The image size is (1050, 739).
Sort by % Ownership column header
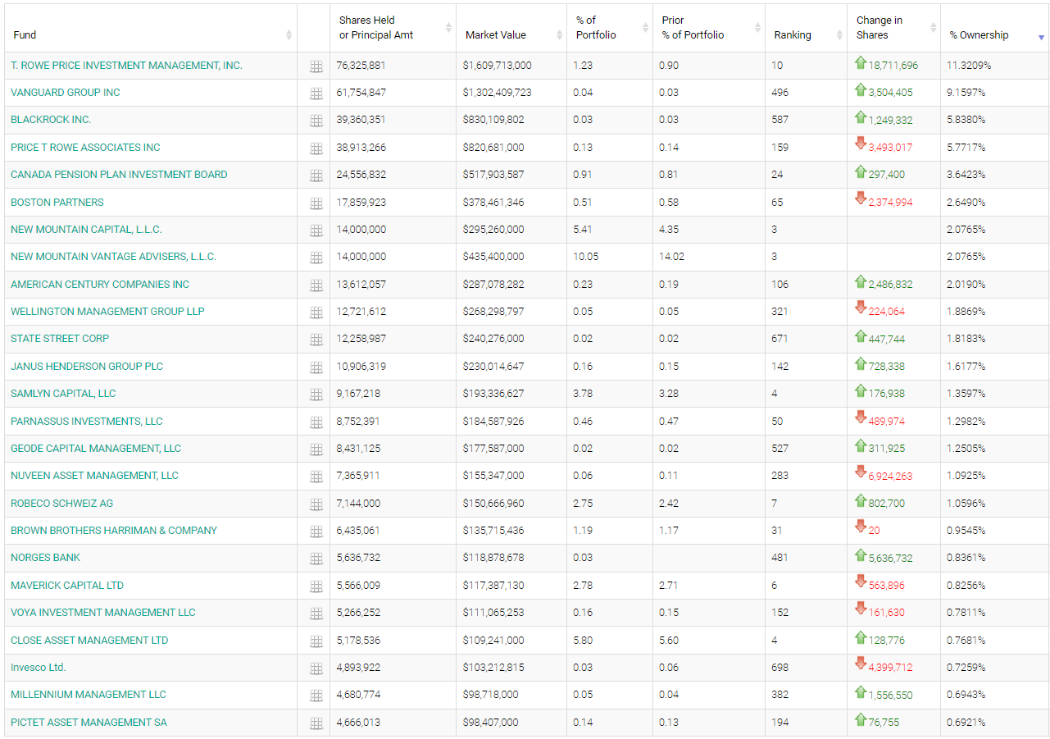pyautogui.click(x=995, y=28)
